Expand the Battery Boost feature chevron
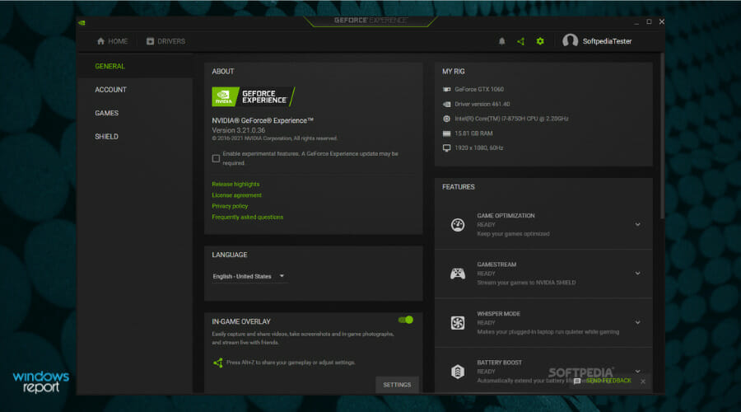The image size is (741, 412). point(637,372)
